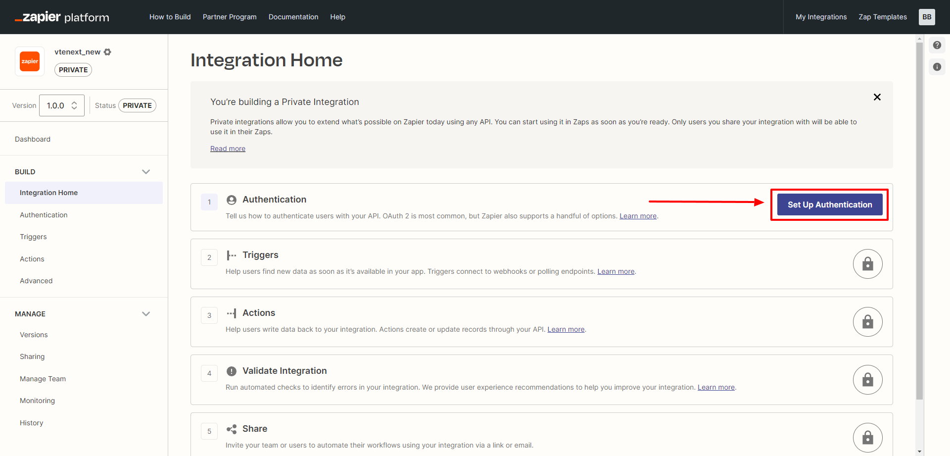Click the Actions step icon
The width and height of the screenshot is (950, 456).
coord(232,313)
